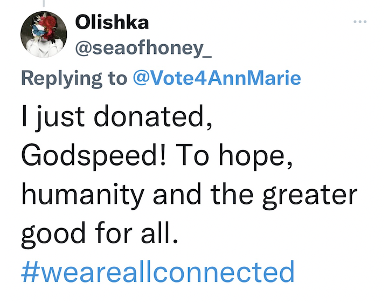
Task: Click the "good for all." line
Action: 99,234
